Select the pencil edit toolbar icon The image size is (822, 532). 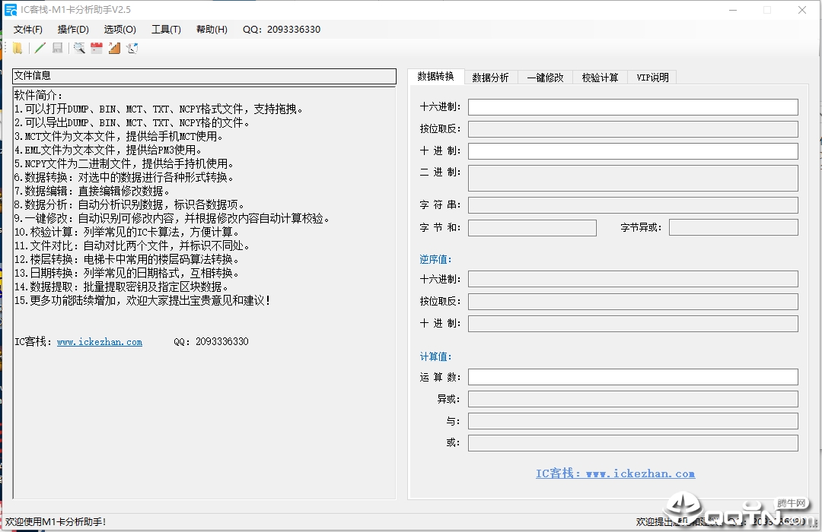click(x=38, y=48)
